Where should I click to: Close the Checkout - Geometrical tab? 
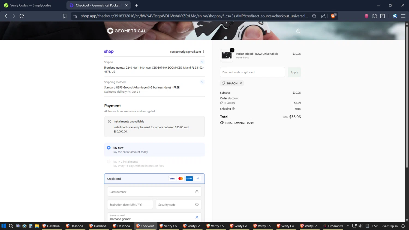click(127, 5)
